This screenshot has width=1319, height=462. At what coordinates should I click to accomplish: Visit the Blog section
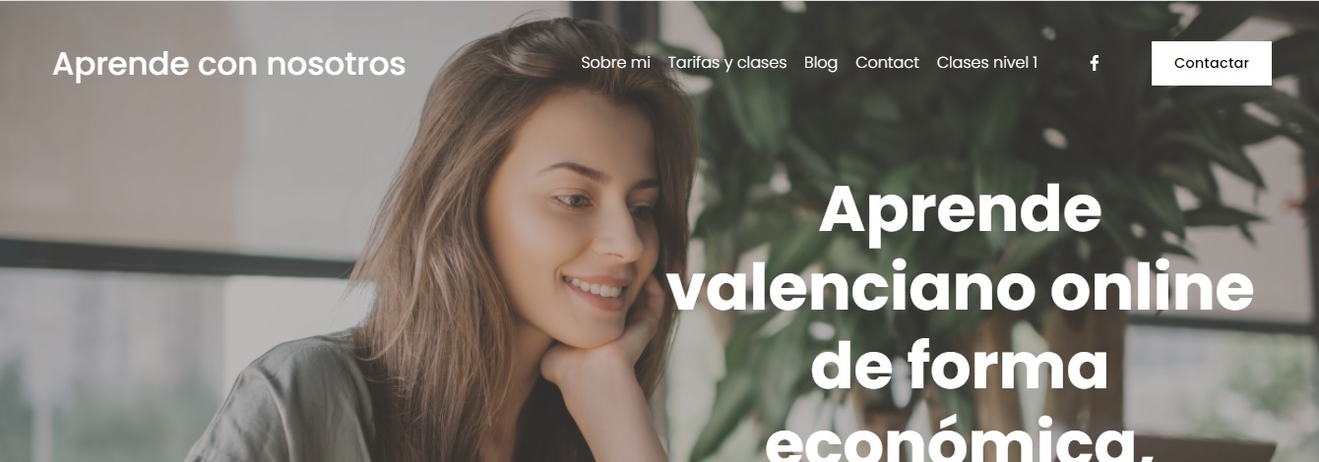tap(821, 63)
